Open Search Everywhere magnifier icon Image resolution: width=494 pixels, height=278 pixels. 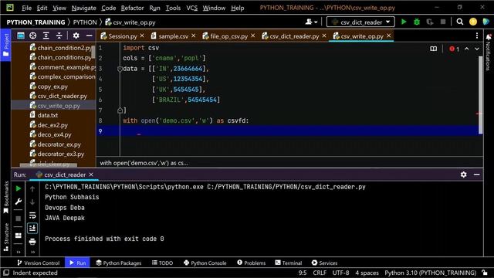[x=460, y=22]
